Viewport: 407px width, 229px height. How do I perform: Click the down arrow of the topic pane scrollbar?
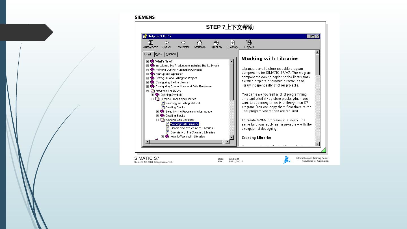[317, 144]
